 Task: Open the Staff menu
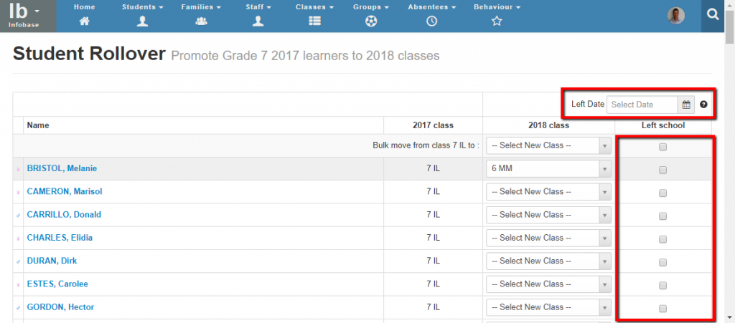[258, 7]
